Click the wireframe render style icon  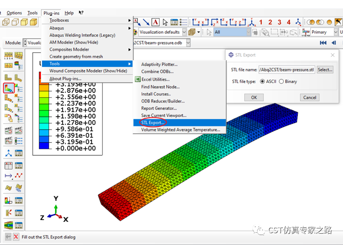pos(6,22)
